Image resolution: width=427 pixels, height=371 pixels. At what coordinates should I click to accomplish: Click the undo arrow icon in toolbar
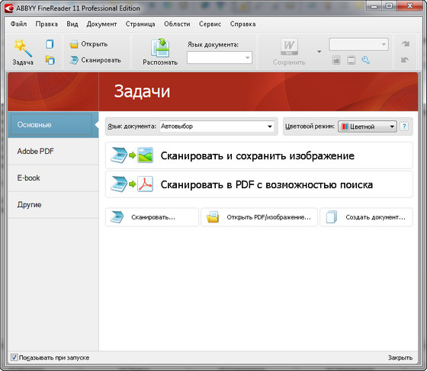pos(405,59)
